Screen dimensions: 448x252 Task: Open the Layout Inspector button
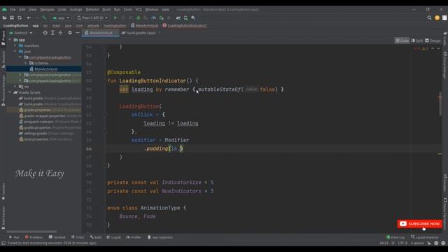(425, 237)
